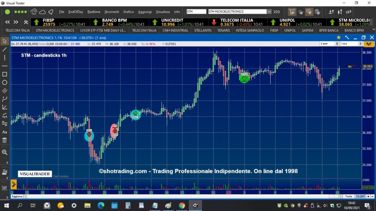Expand the orange chevron panel button
This screenshot has width=376, height=211.
pos(369,44)
